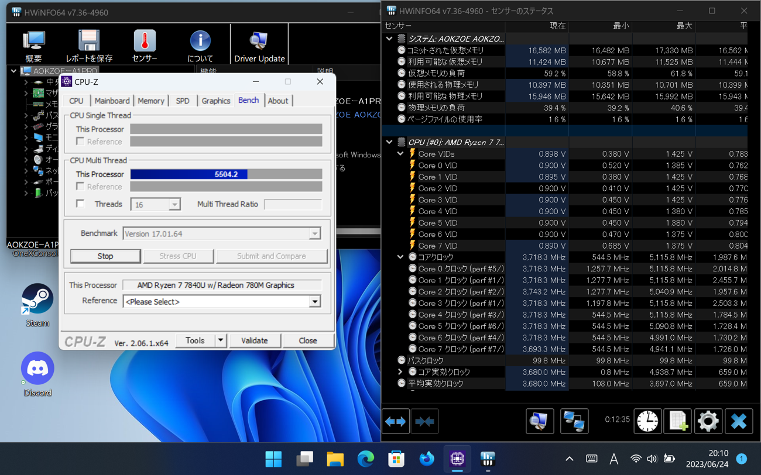This screenshot has width=761, height=475.
Task: Click the について info icon
Action: [x=200, y=46]
